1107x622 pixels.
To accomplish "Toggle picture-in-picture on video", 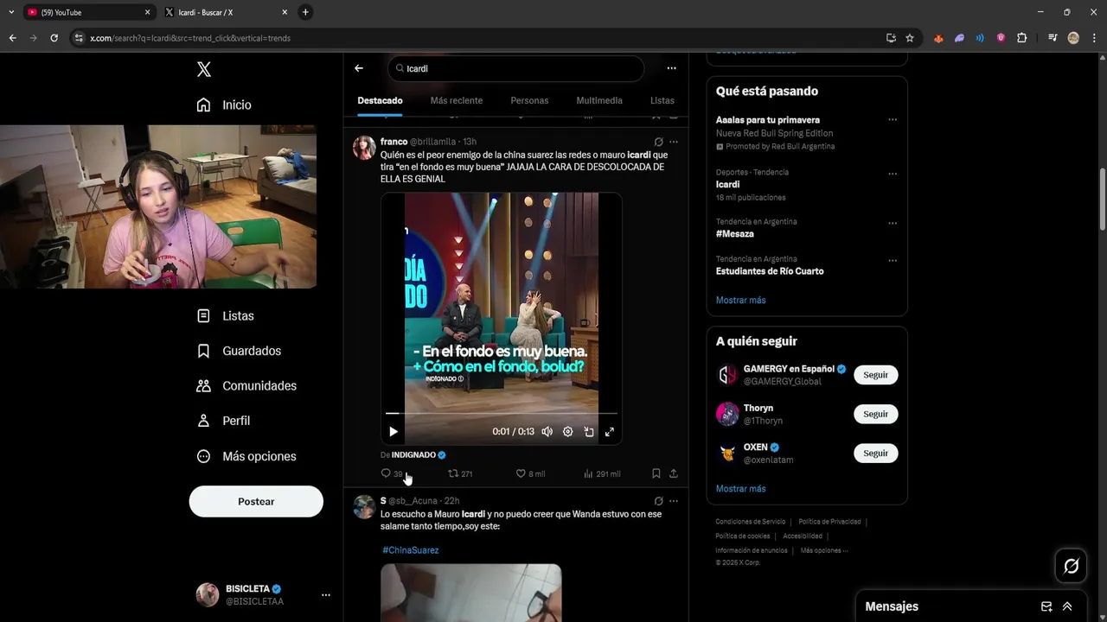I will [x=589, y=432].
